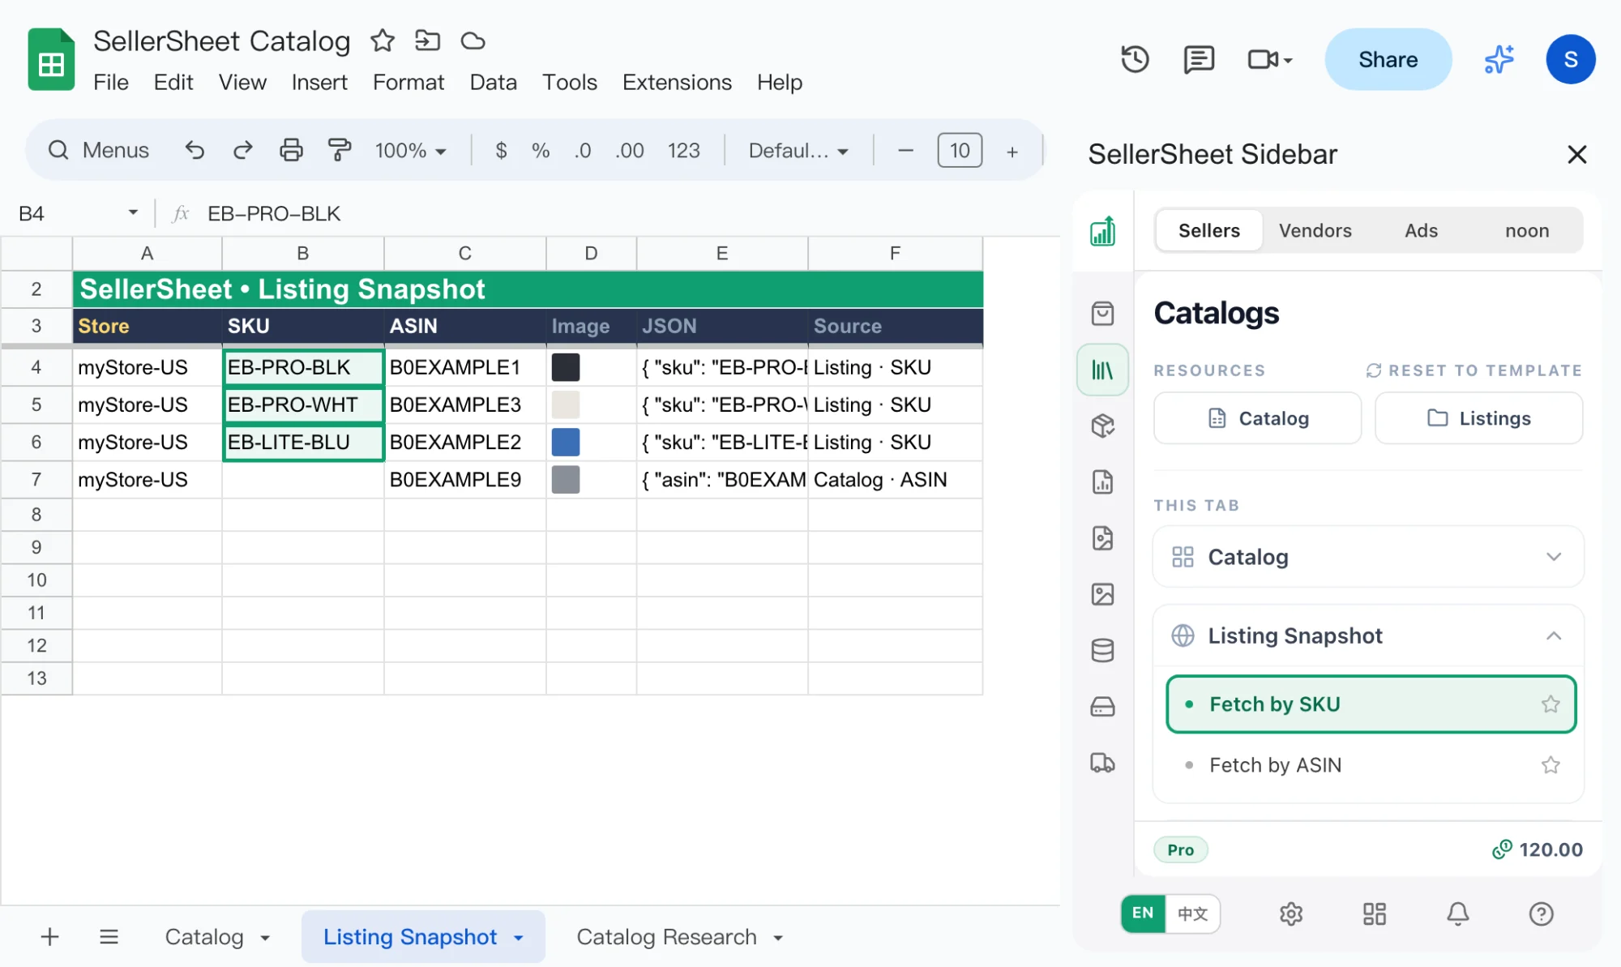Open the sidebar apps grid icon

pos(1375,914)
